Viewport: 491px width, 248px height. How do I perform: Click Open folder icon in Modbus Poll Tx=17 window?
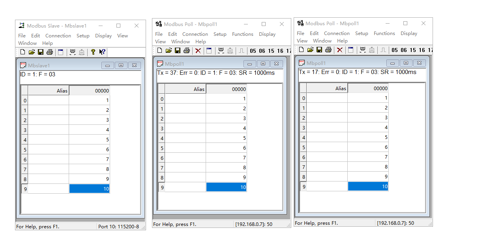(x=310, y=50)
